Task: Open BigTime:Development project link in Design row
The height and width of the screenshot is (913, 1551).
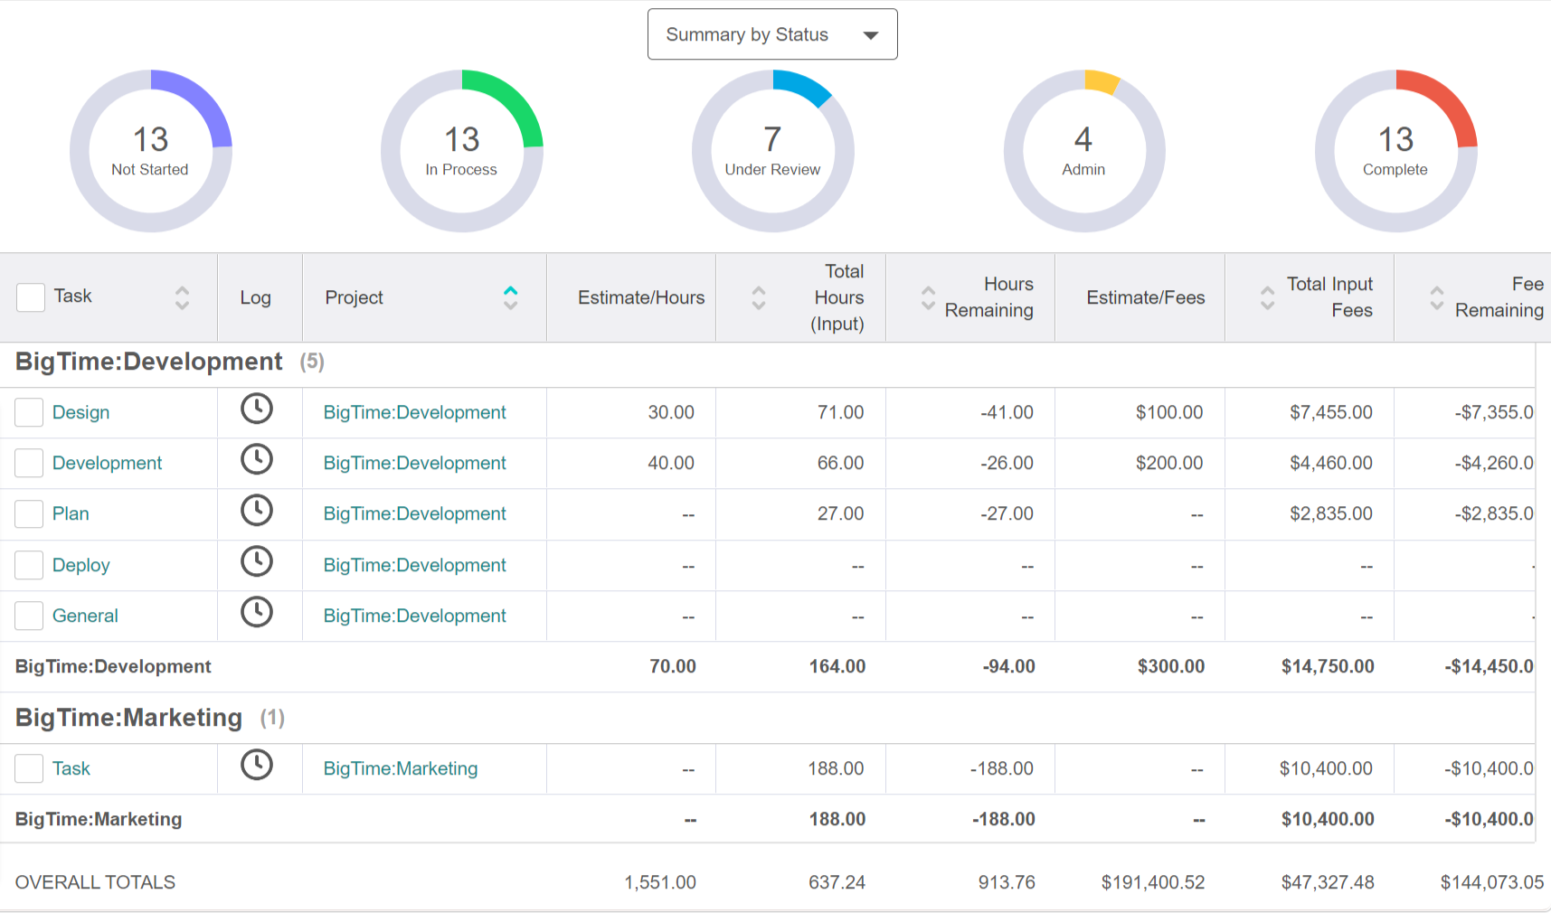Action: (x=415, y=412)
